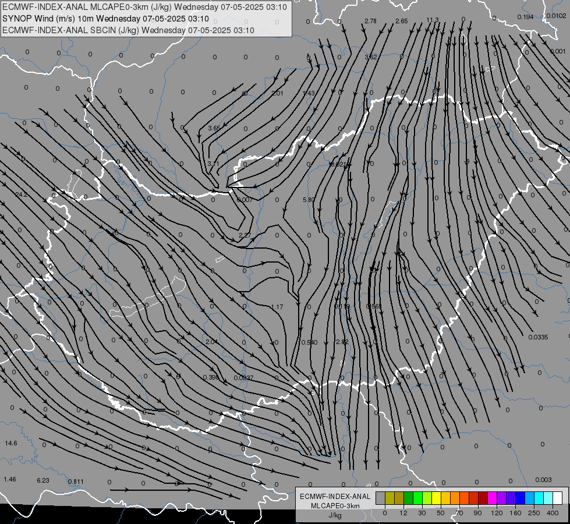Image resolution: width=570 pixels, height=524 pixels.
Task: Click the map value '2.65'
Action: click(x=402, y=21)
